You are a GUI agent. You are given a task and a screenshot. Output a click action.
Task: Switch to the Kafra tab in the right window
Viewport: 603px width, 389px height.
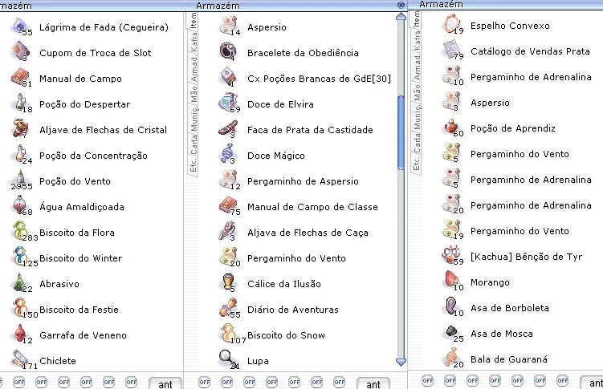pyautogui.click(x=417, y=40)
